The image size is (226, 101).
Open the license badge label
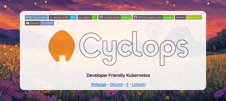pyautogui.click(x=180, y=17)
